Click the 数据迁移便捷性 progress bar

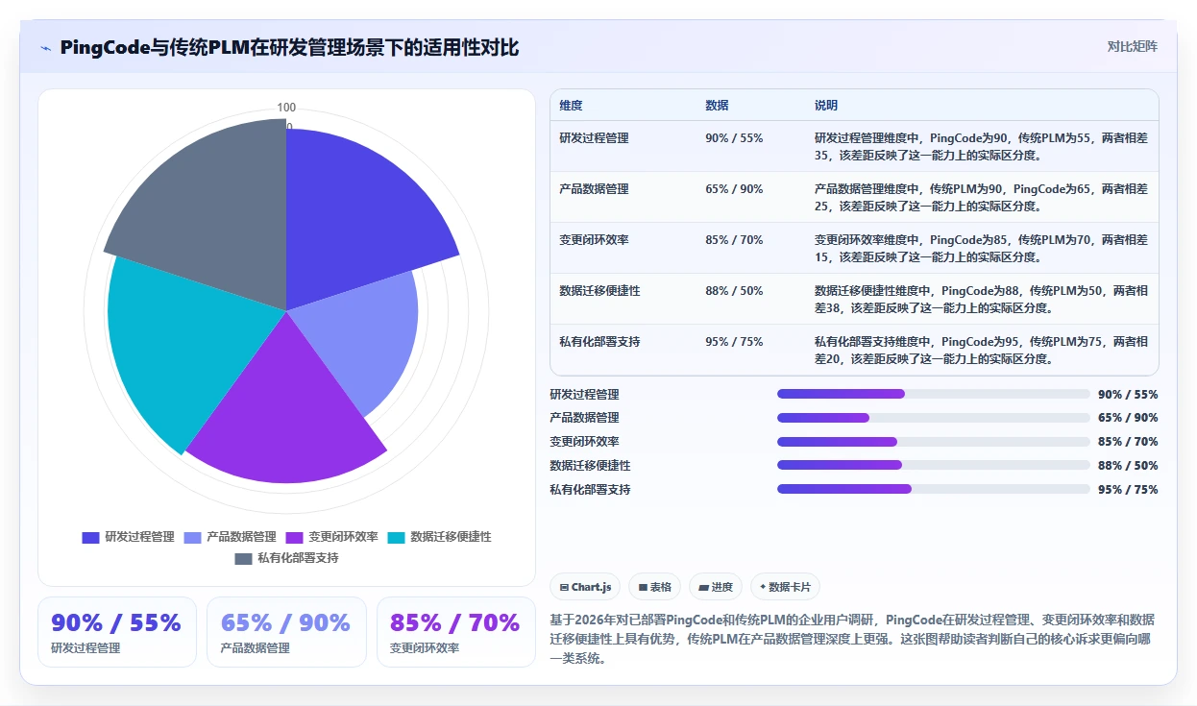[934, 465]
